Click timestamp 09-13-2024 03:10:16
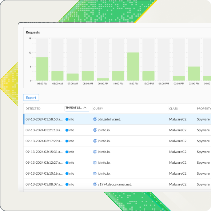This screenshot has height=211, width=211. click(x=44, y=174)
